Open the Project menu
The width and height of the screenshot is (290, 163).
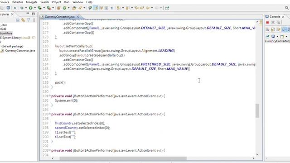click(56, 2)
